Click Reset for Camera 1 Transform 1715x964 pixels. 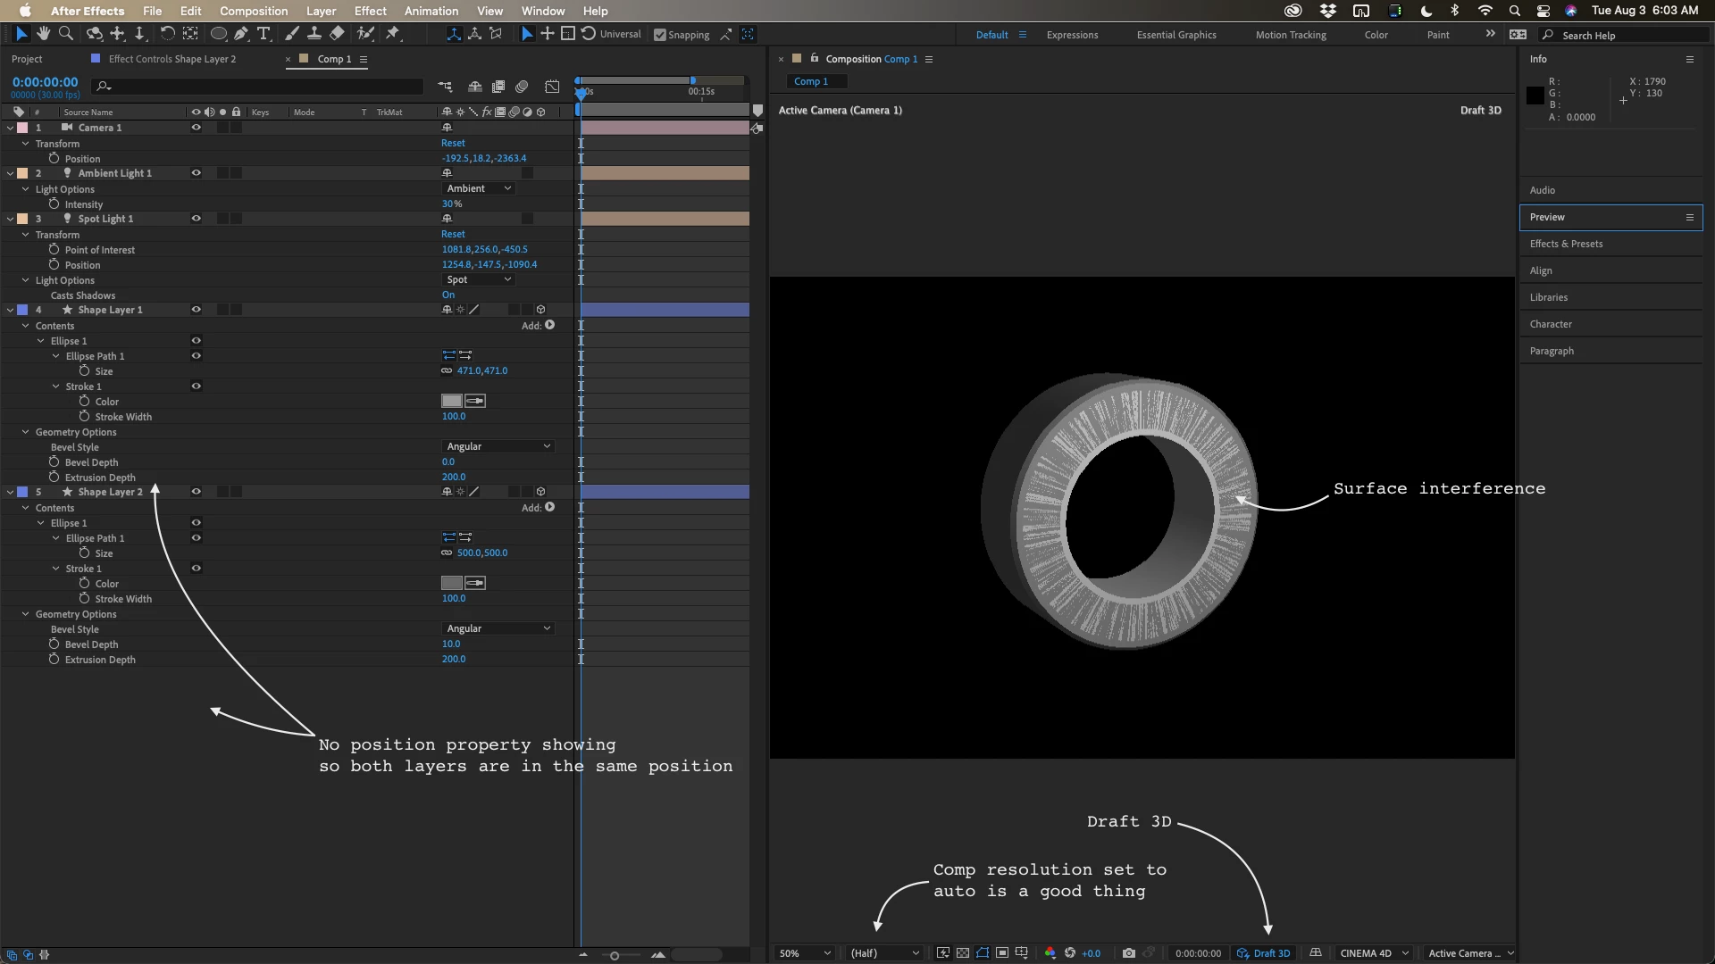(x=453, y=143)
